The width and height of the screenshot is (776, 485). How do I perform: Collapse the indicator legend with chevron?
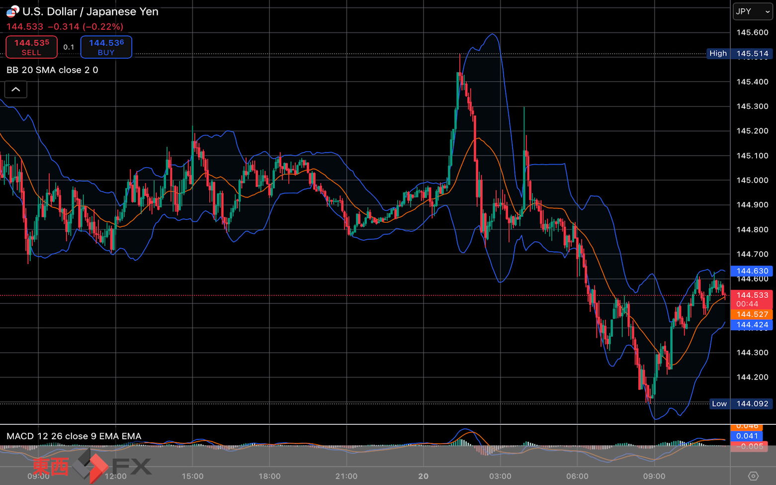[x=16, y=90]
